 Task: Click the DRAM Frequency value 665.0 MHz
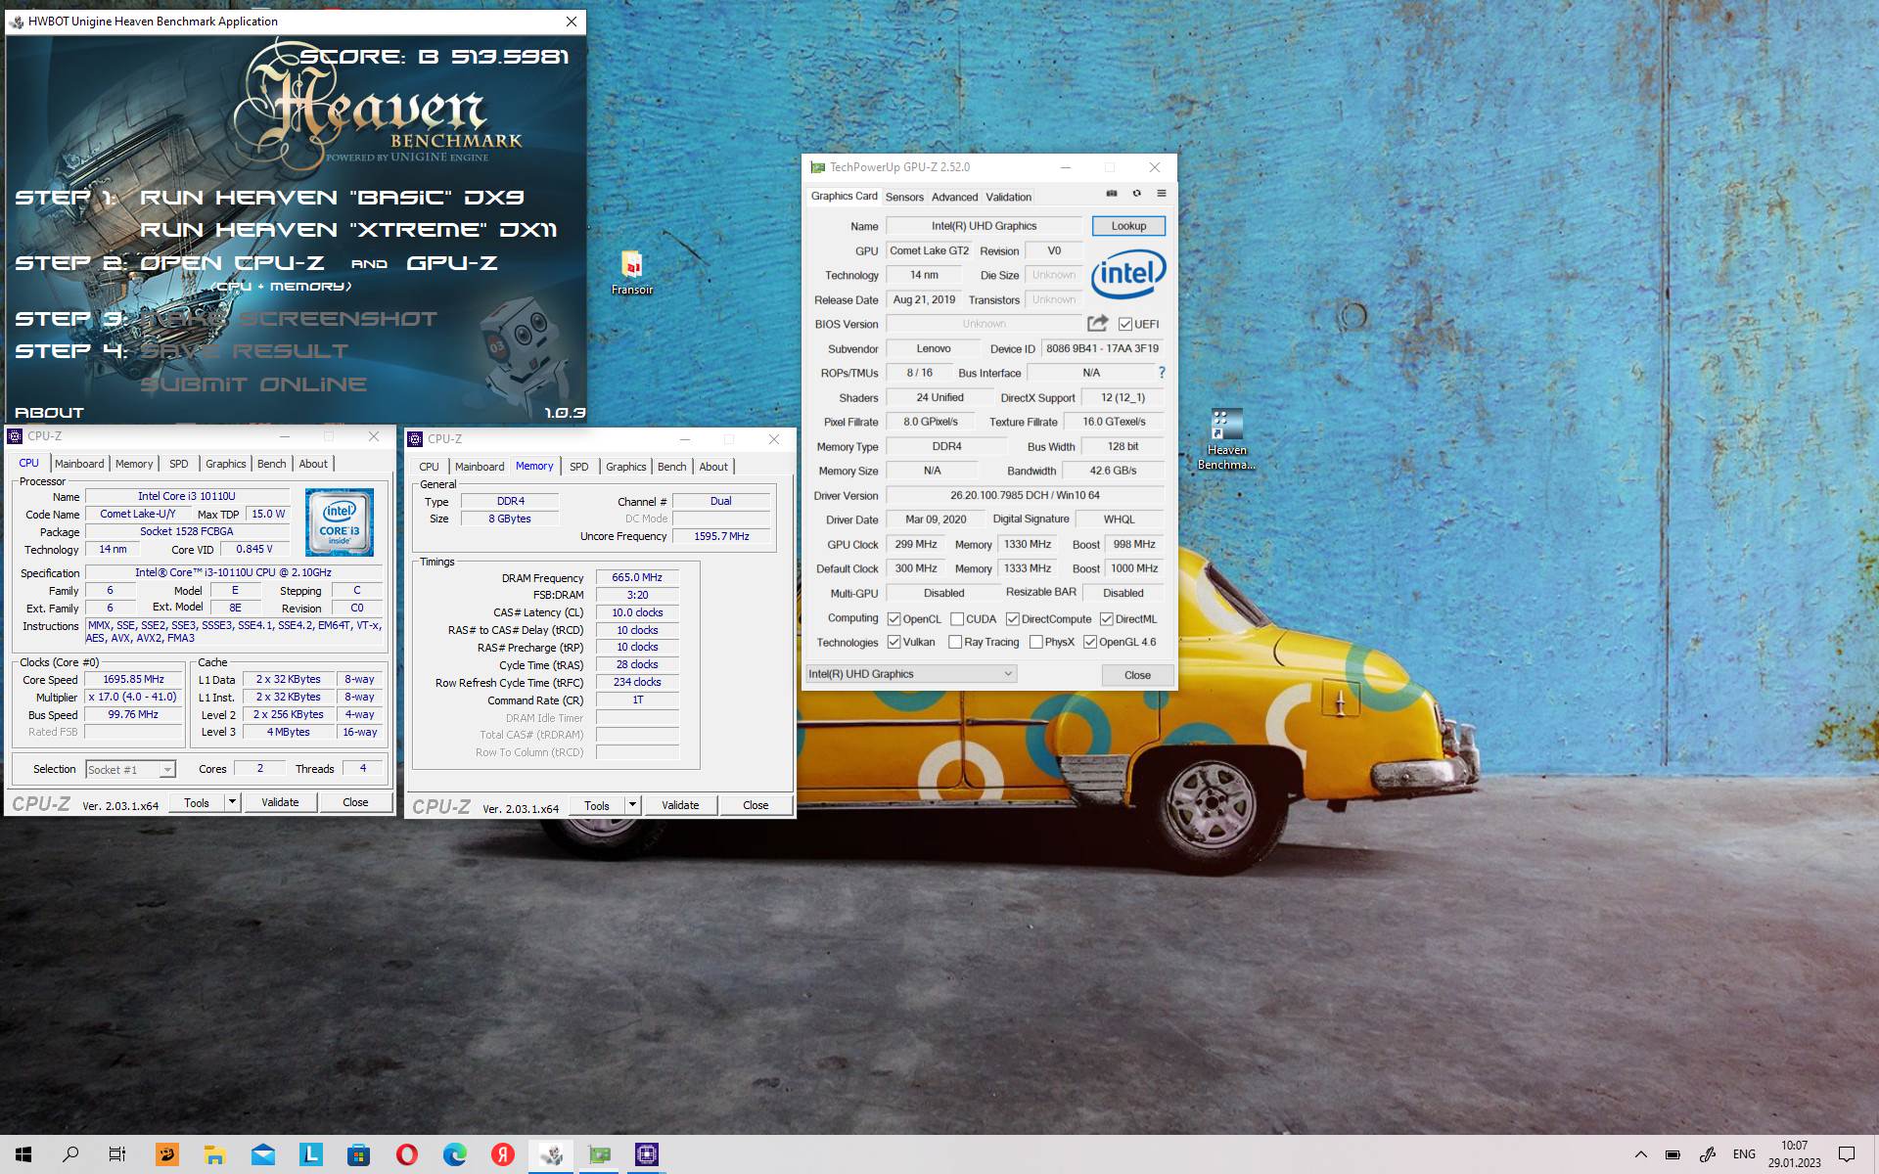click(x=637, y=577)
